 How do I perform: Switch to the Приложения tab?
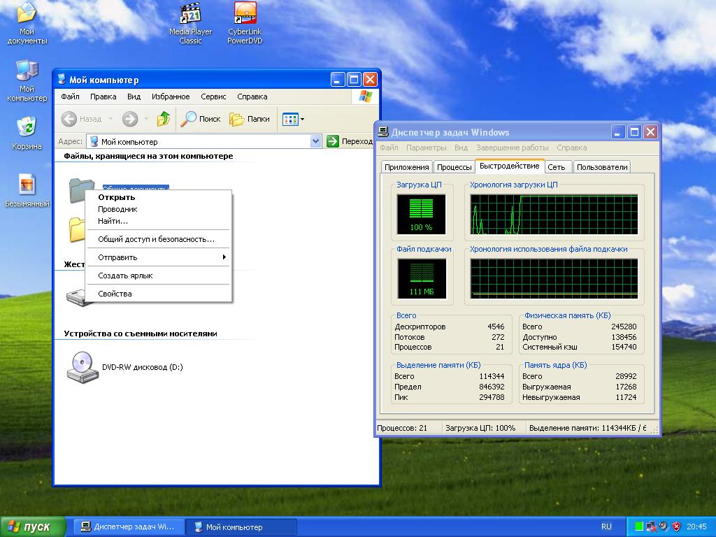pos(406,167)
